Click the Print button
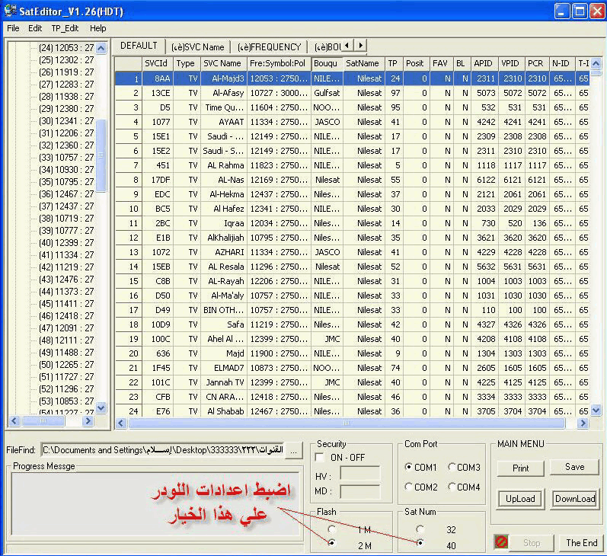The height and width of the screenshot is (556, 607). click(x=521, y=468)
